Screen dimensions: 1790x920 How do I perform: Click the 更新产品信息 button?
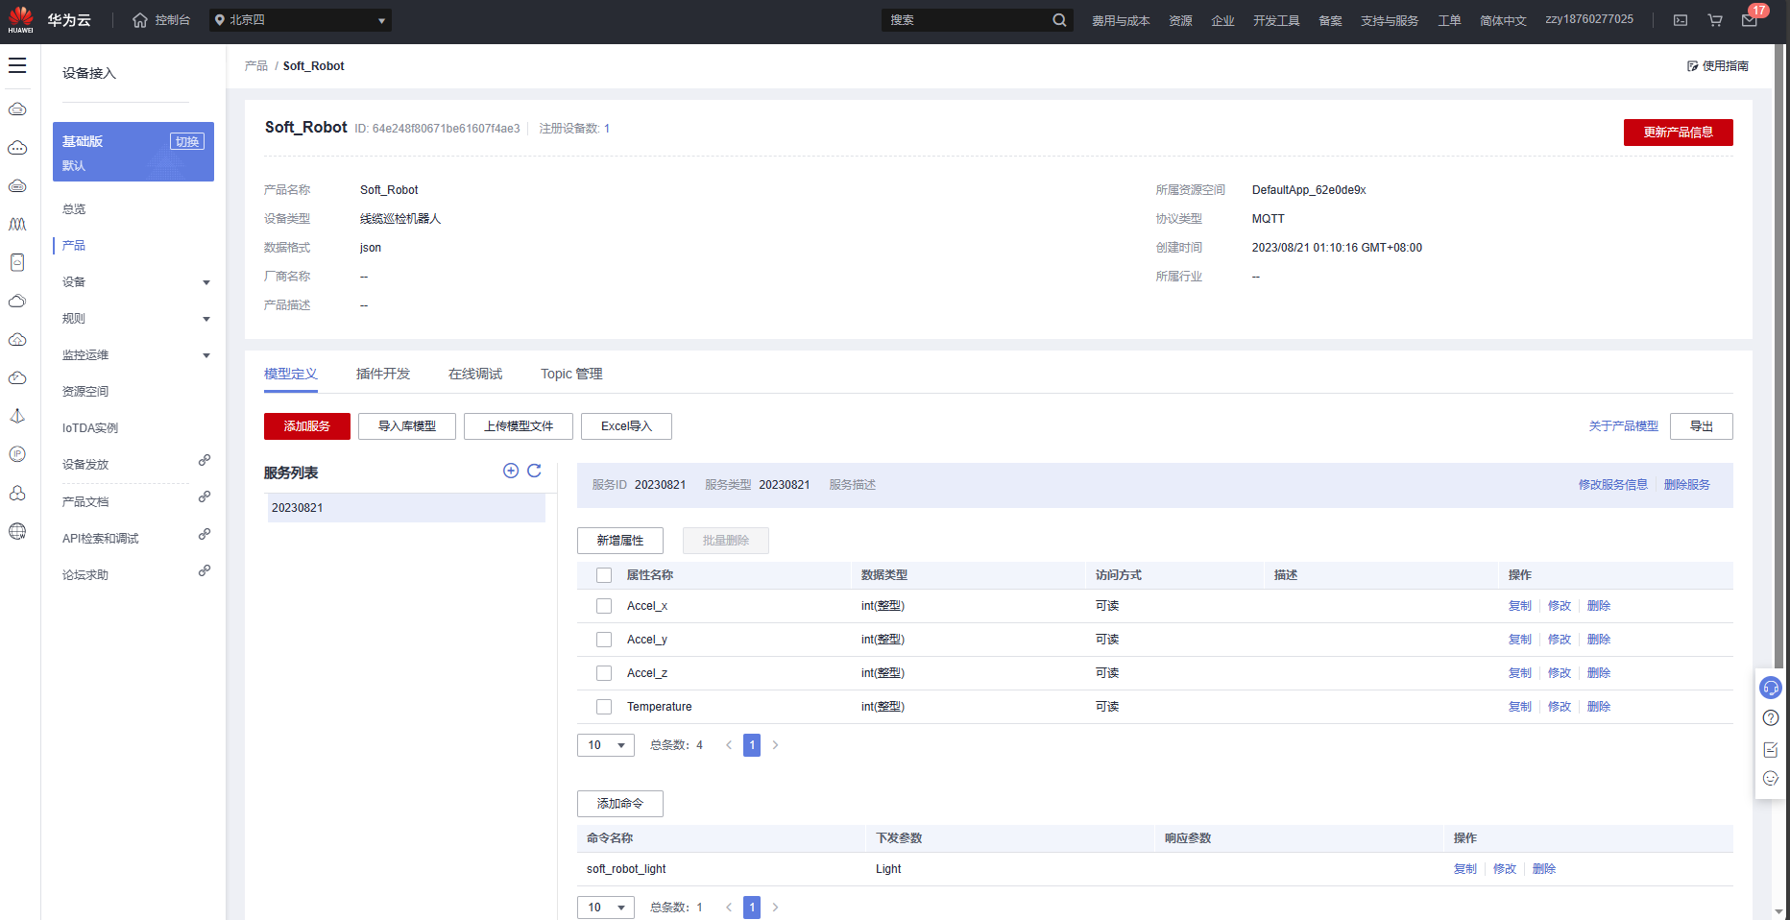(1679, 133)
